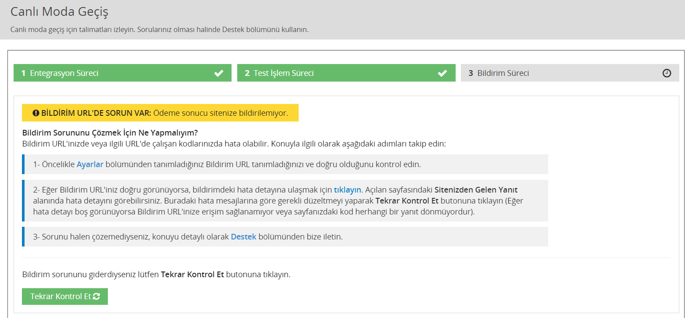Screen dimensions: 685x318
Task: Click bold text Sitenizden Gelen Yanıt
Action: click(476, 190)
